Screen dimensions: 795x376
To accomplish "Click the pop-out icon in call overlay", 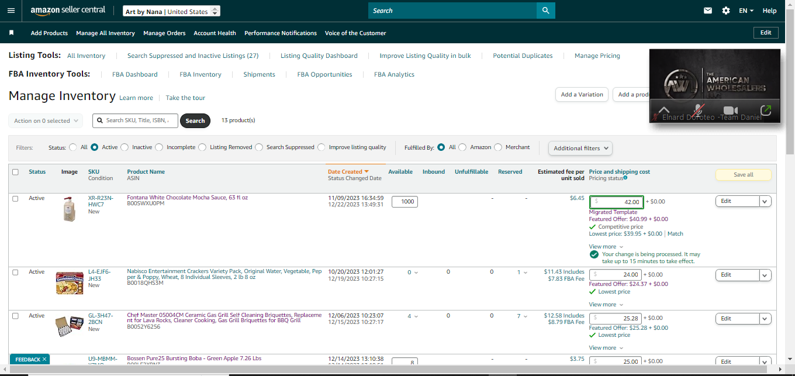I will (x=766, y=110).
